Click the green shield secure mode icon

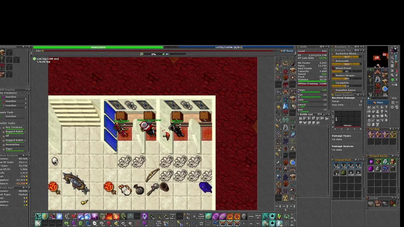point(392,80)
